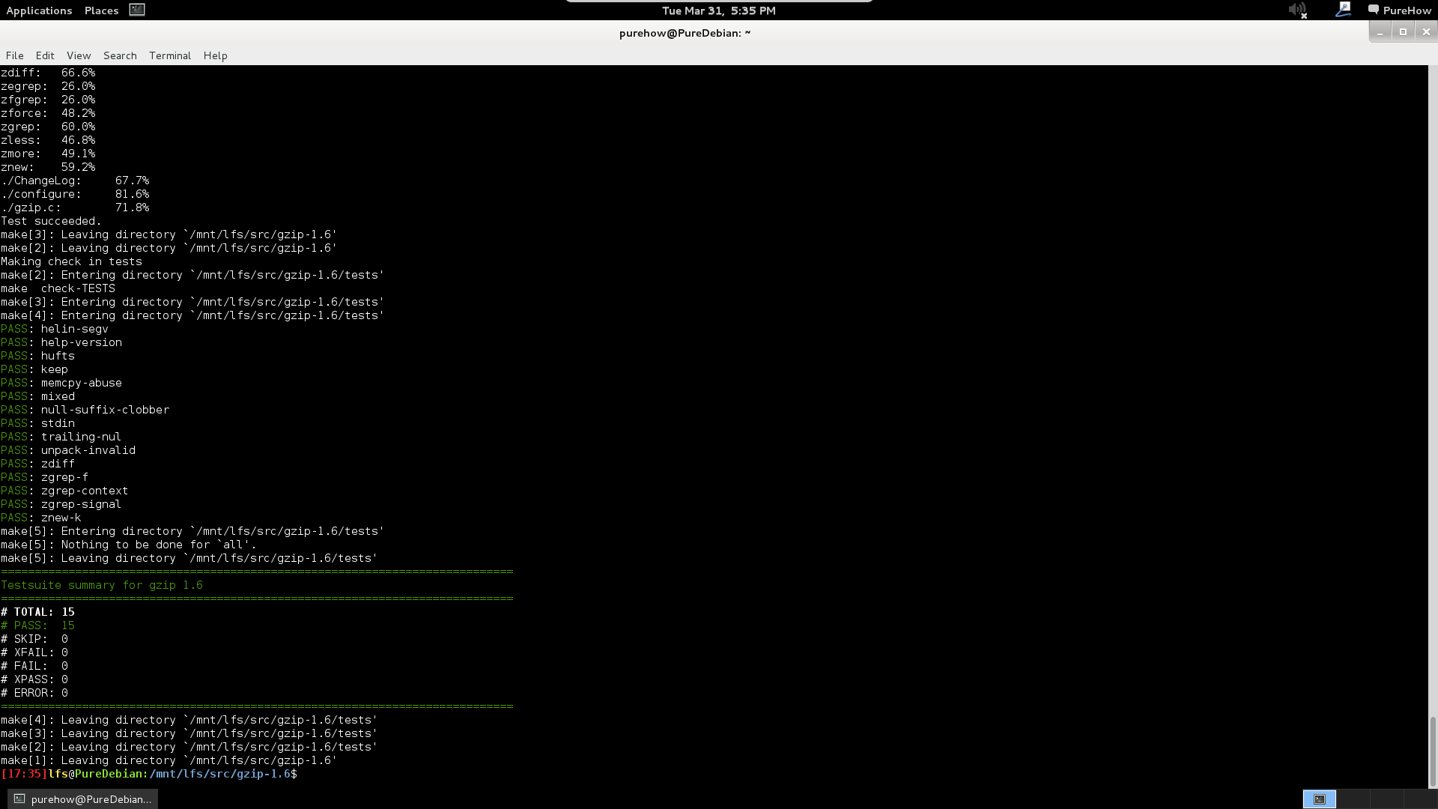The height and width of the screenshot is (809, 1438).
Task: Close the terminal window
Action: [x=1426, y=31]
